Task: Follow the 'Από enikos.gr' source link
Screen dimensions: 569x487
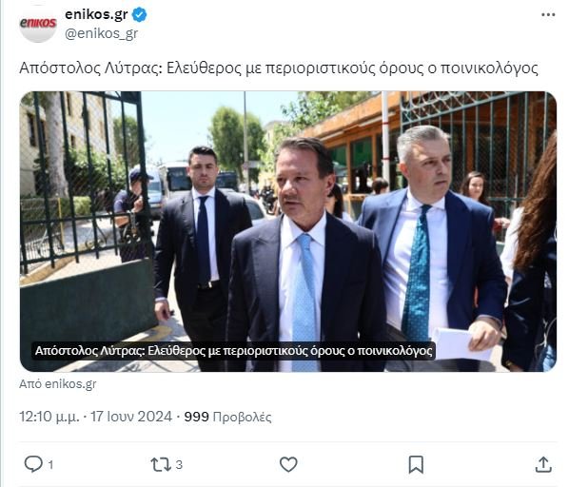Action: tap(58, 384)
